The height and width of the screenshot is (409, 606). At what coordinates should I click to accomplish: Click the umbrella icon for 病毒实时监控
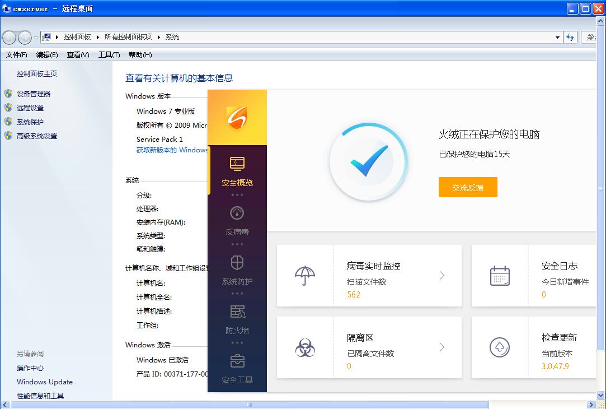tap(305, 275)
